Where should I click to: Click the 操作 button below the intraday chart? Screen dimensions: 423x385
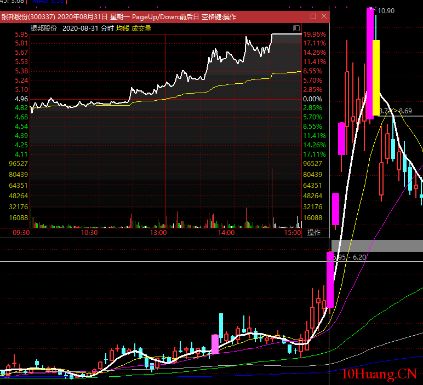click(x=313, y=233)
